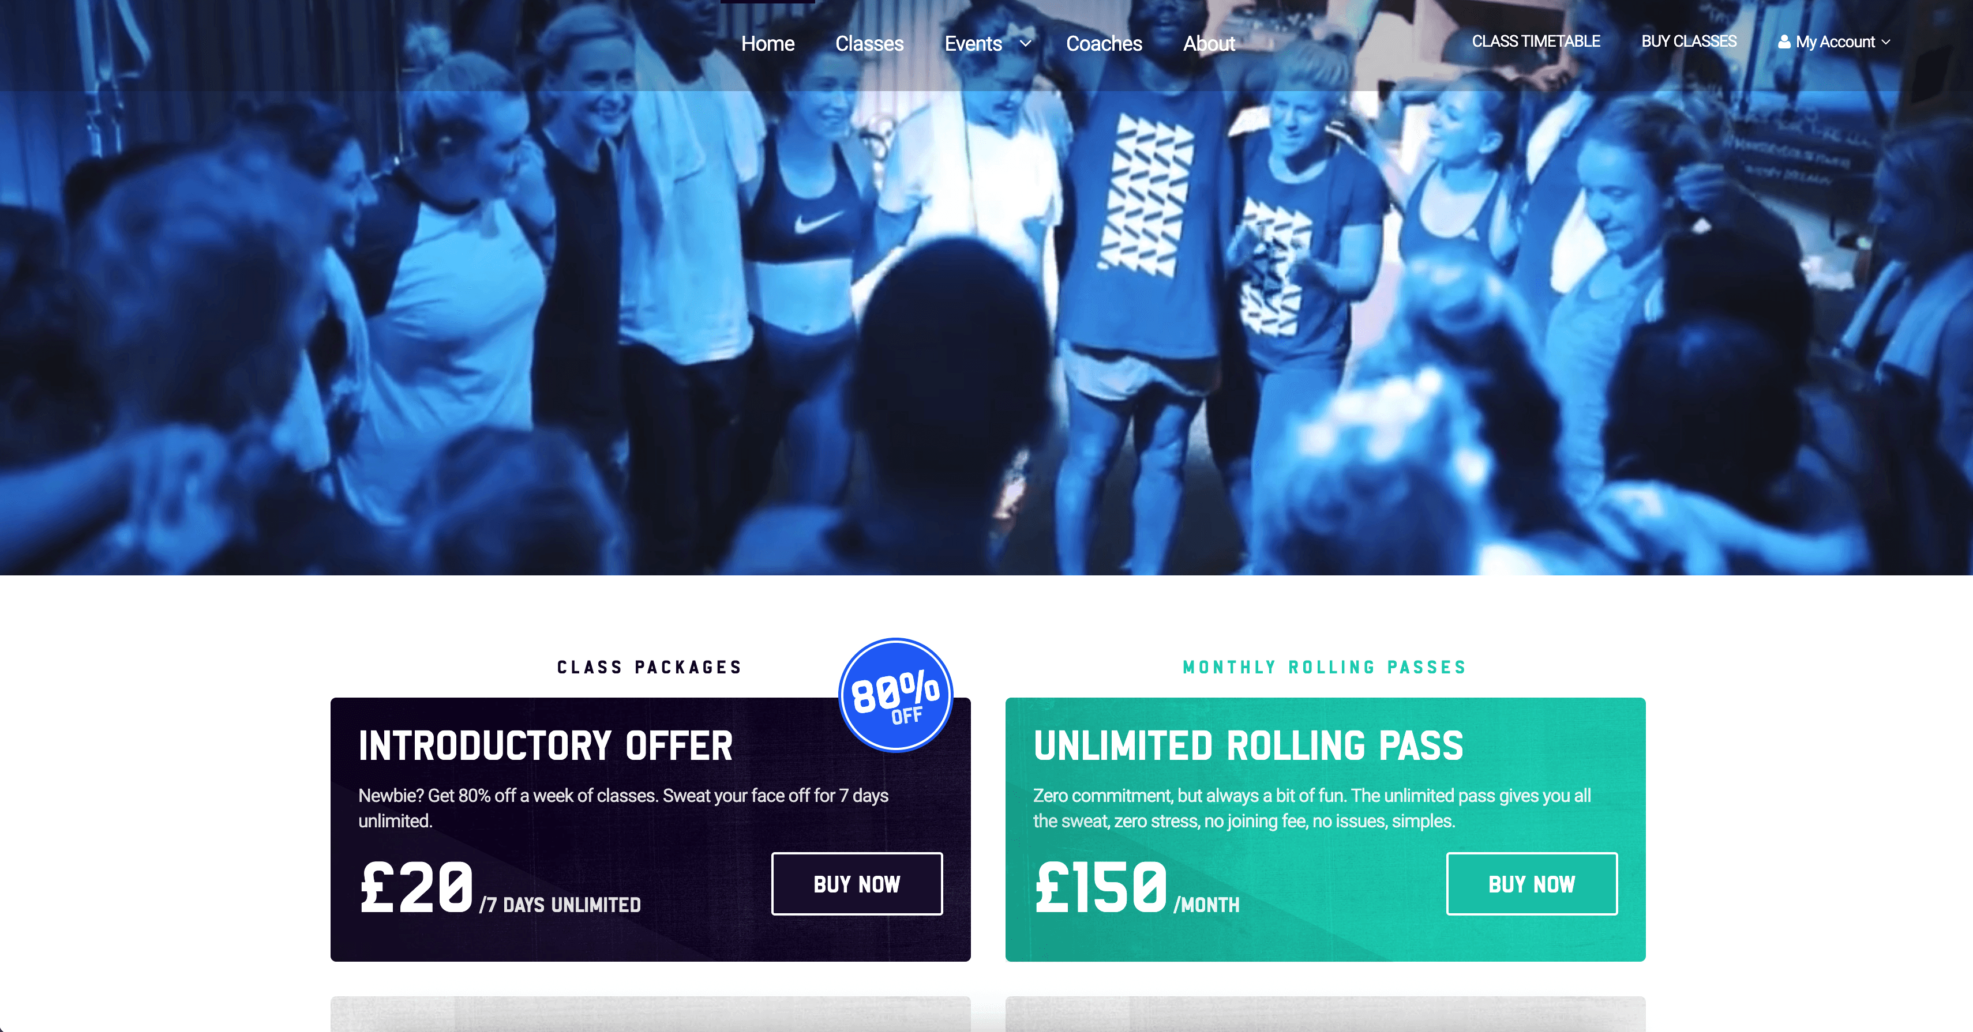The image size is (1973, 1032).
Task: Click the £20 price text
Action: click(x=417, y=887)
